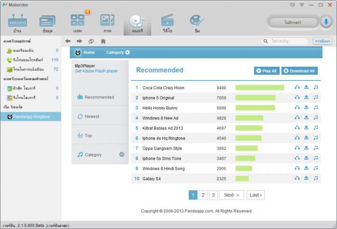Image resolution: width=337 pixels, height=229 pixels.
Task: Preview Iphone 5 Original with headphone icon
Action: point(297,97)
